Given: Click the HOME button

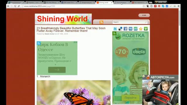Looking at the screenshot, I should click(x=144, y=15).
